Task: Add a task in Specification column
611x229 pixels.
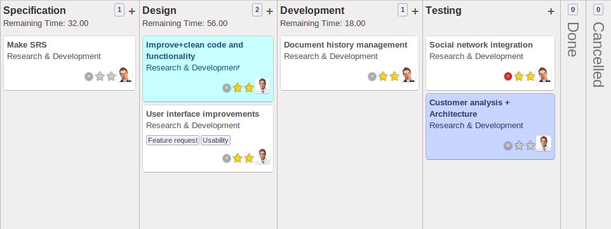Action: pos(132,11)
